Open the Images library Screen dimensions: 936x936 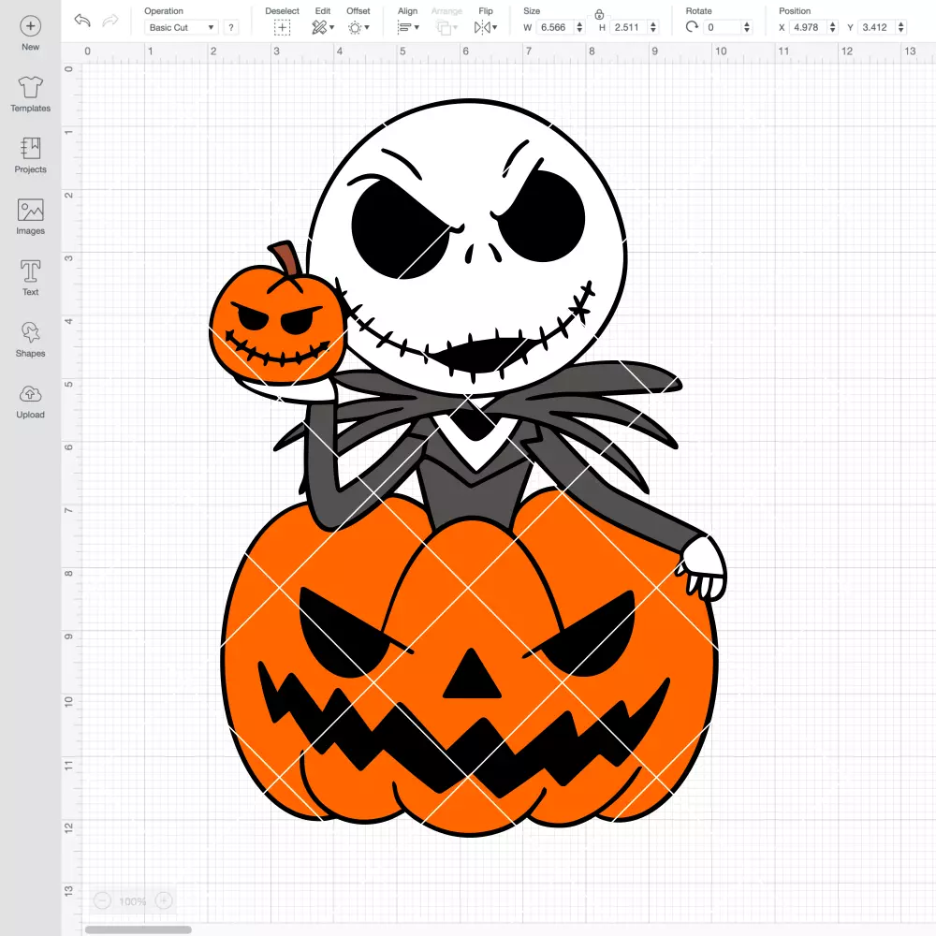31,217
